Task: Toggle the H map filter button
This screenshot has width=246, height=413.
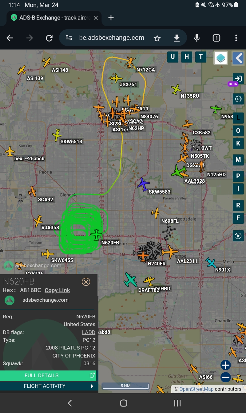Action: tap(187, 57)
